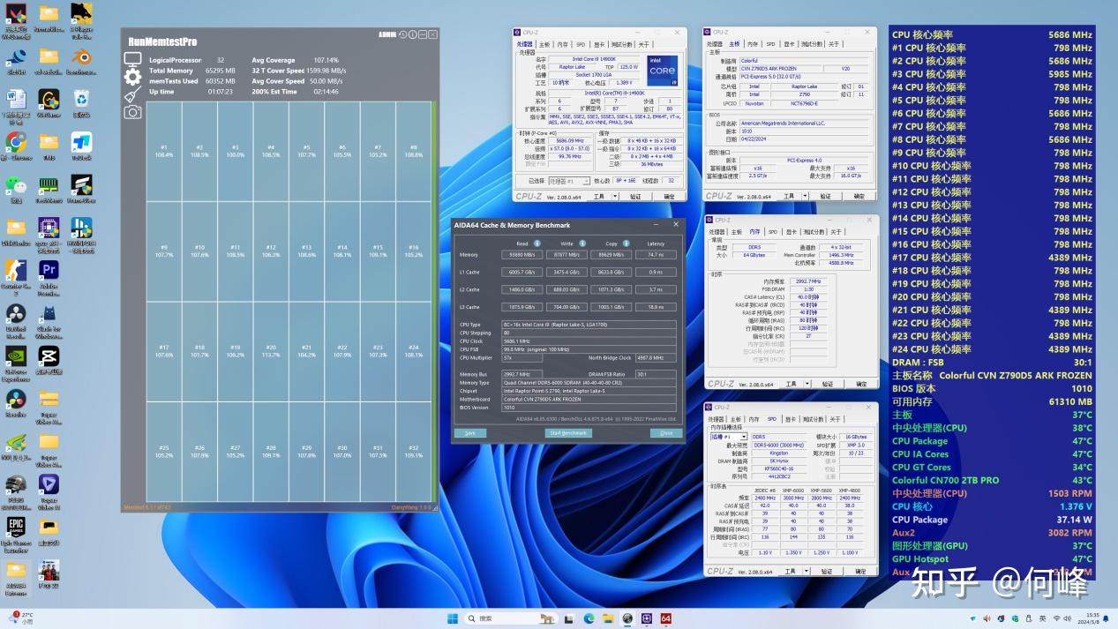Click Memory Read value 93690 MB/s in AIDA64
Viewport: 1118px width, 629px height.
click(x=522, y=255)
